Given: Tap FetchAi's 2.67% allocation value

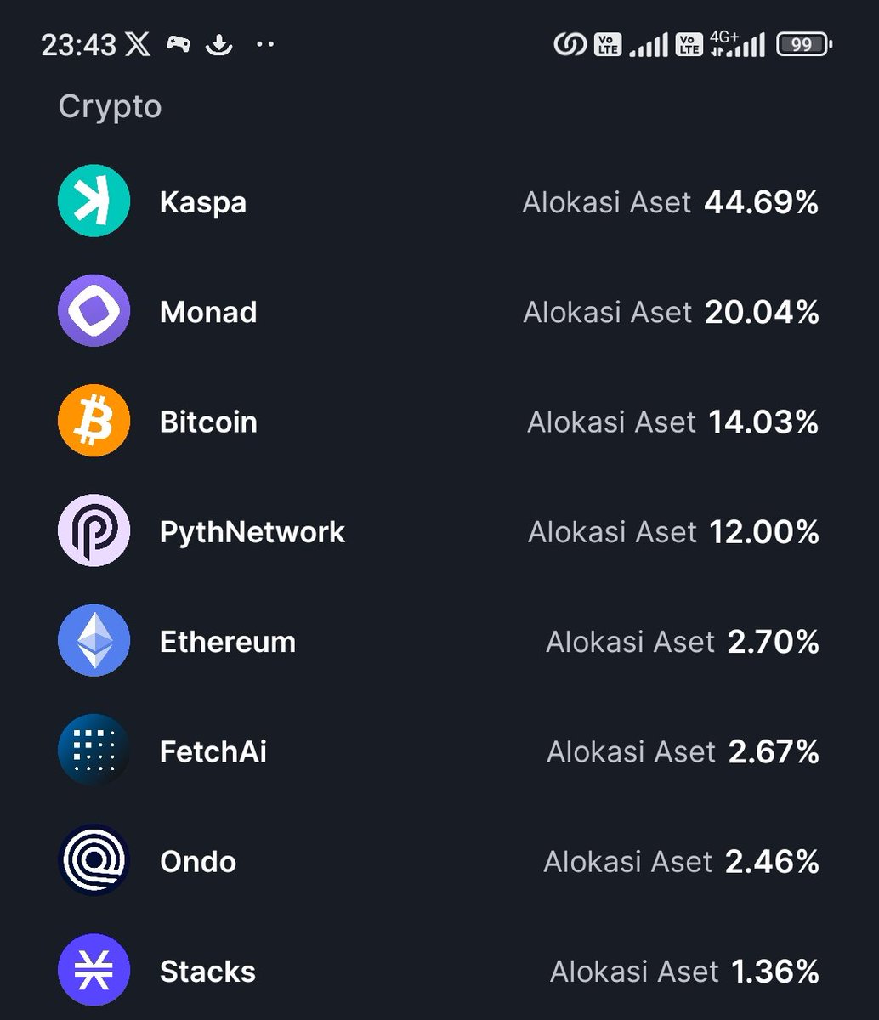Looking at the screenshot, I should click(x=774, y=751).
